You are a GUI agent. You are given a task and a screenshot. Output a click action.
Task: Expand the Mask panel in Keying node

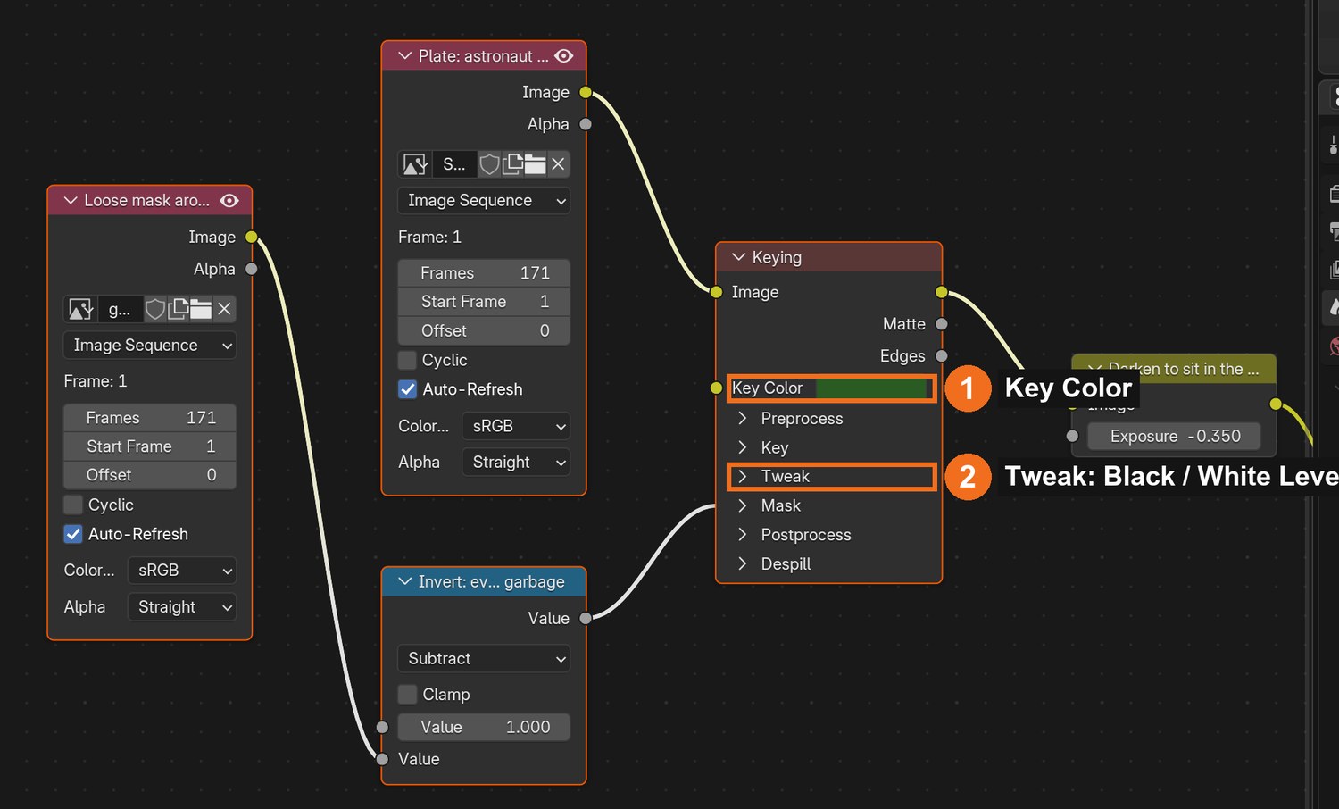tap(742, 505)
